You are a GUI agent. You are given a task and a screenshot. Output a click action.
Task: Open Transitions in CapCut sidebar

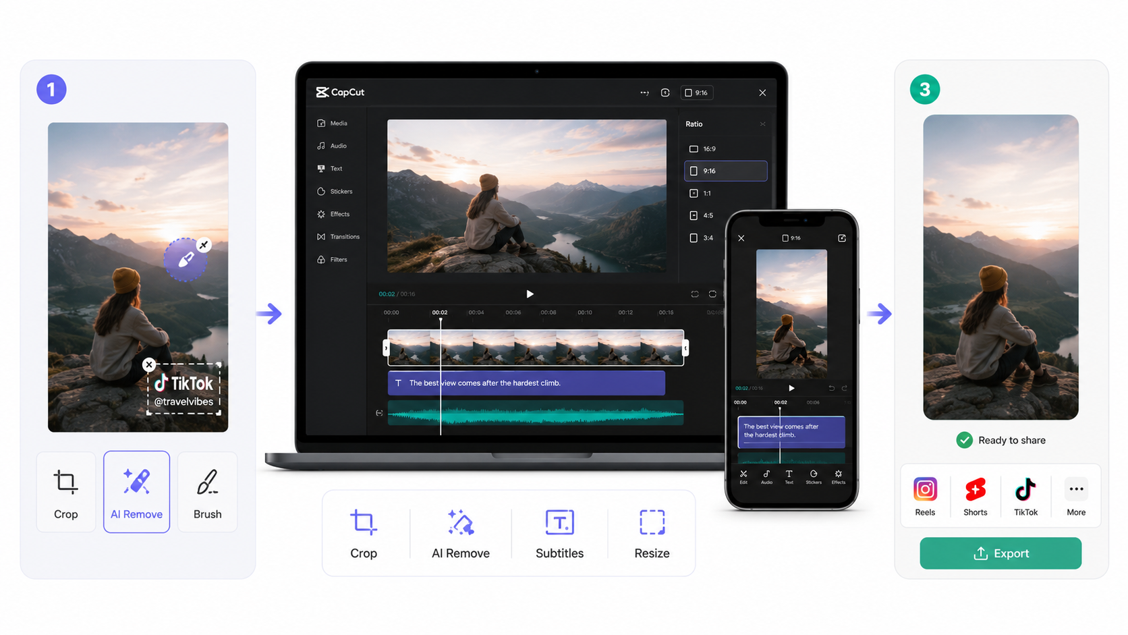[x=338, y=237]
